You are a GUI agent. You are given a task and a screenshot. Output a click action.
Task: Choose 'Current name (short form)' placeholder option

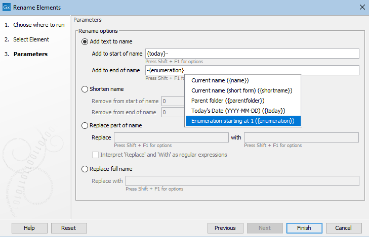[x=242, y=90]
